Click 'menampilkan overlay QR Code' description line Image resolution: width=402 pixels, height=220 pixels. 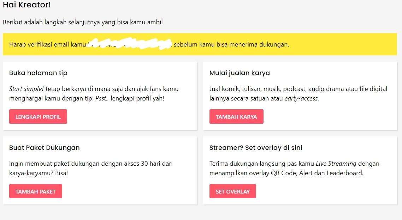point(286,173)
